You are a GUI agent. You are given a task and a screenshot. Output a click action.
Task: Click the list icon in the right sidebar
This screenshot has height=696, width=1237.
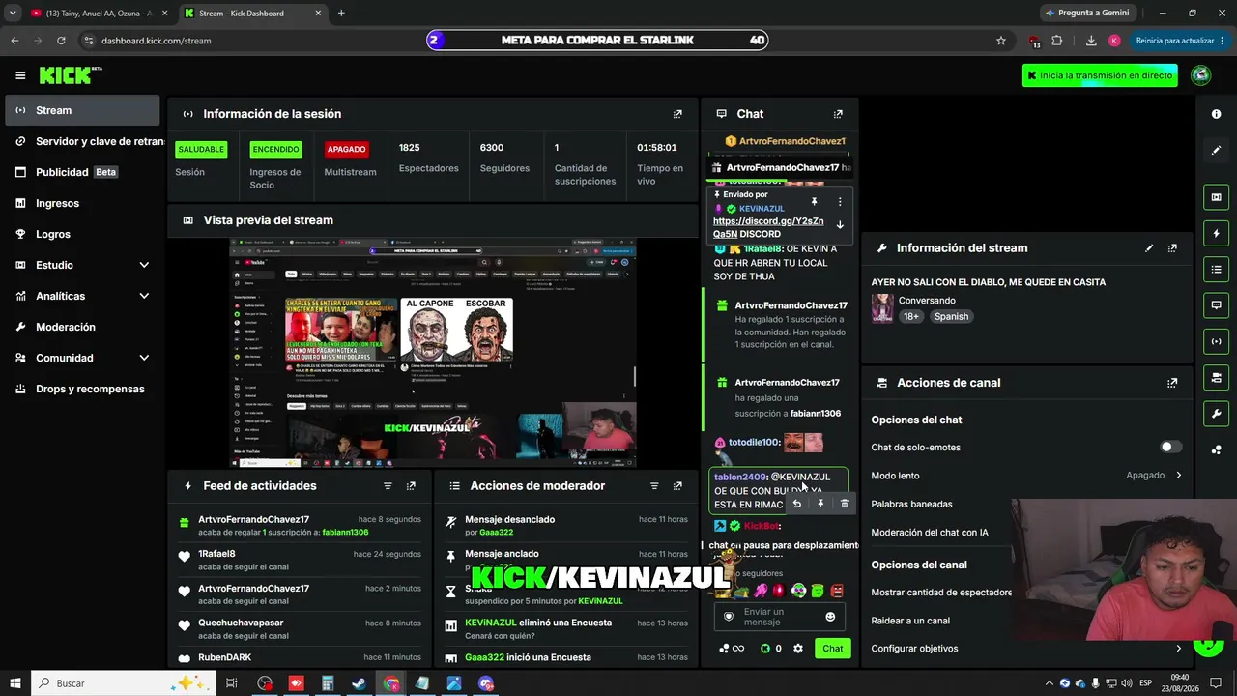(x=1216, y=269)
